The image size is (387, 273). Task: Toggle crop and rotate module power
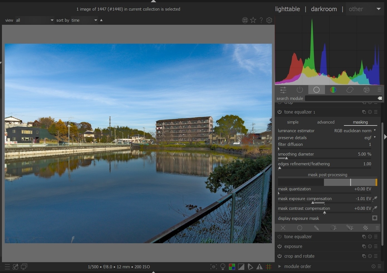point(280,256)
